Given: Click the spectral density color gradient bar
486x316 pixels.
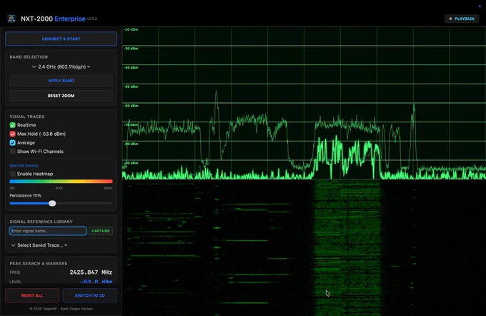Looking at the screenshot, I should 61,182.
